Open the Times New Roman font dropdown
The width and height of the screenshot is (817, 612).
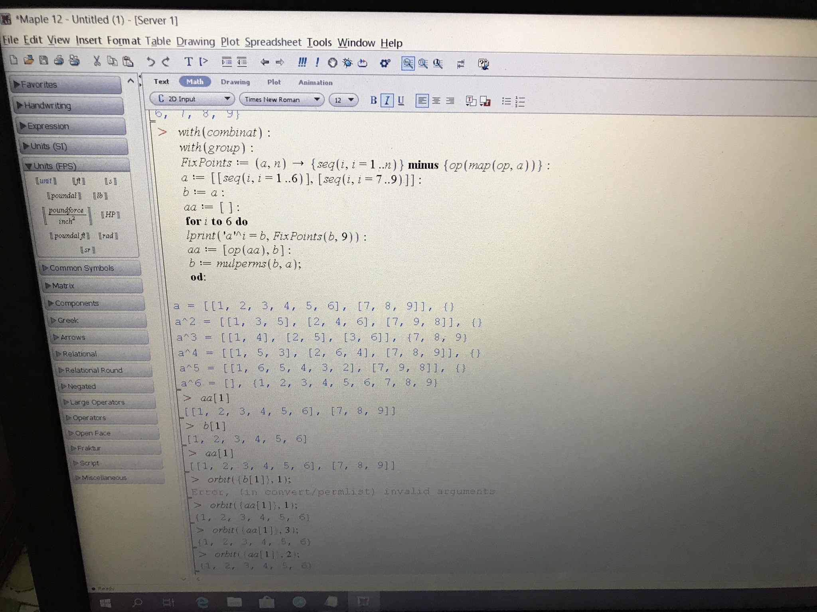(x=282, y=100)
